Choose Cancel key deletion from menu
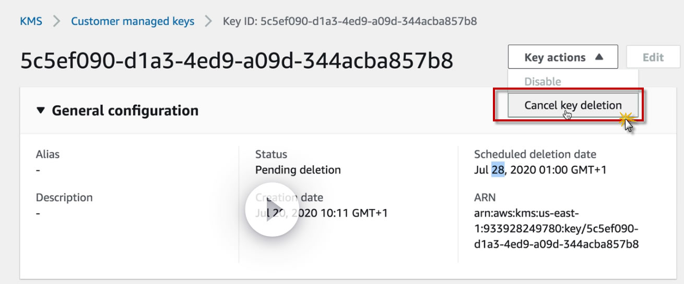 coord(572,105)
